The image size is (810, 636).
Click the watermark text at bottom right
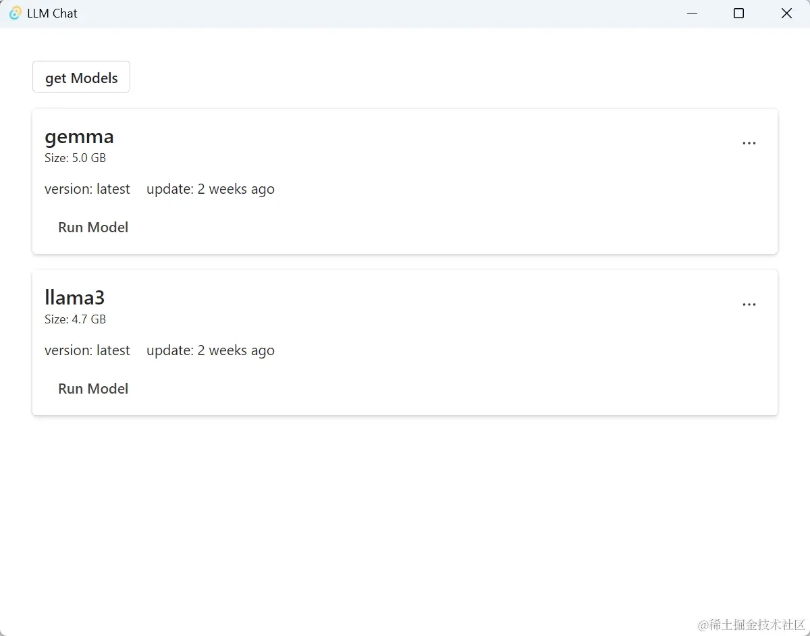[x=751, y=625]
